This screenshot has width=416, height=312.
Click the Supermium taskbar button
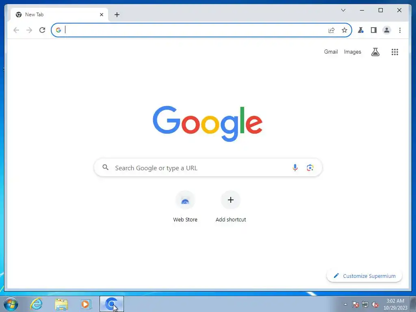click(x=112, y=304)
